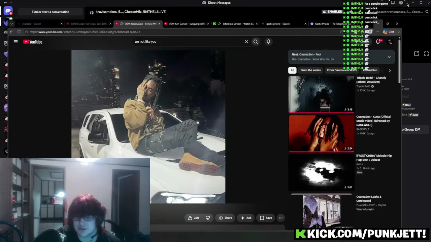
Task: Click 'View full playlist' link
Action: click(x=365, y=209)
